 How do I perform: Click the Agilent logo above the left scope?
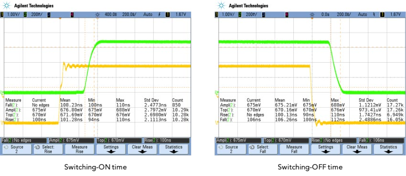point(7,5)
